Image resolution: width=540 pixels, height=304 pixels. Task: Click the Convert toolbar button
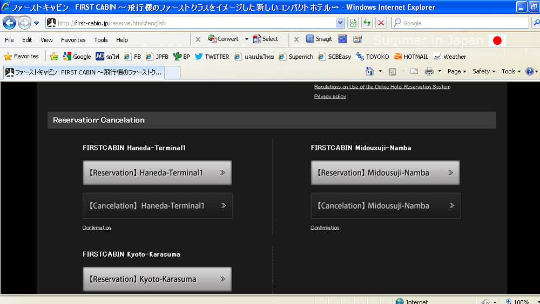click(223, 39)
